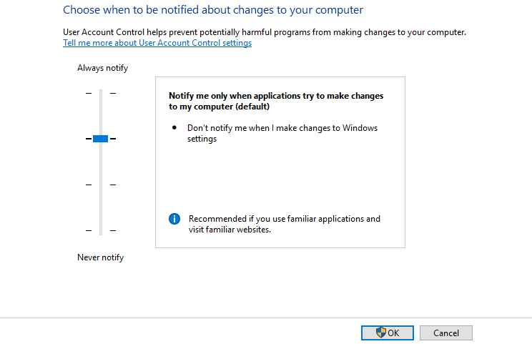Click the bullet point in the description box
Screen dimensions: 532x344
pyautogui.click(x=174, y=128)
